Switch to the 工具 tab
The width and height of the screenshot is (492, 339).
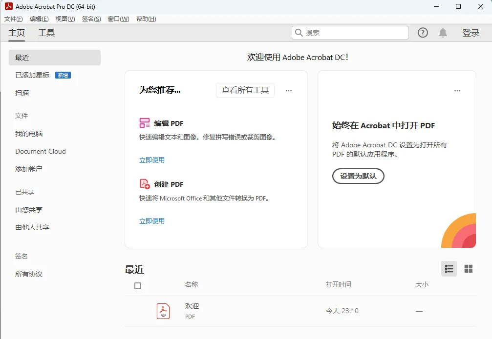pos(46,33)
